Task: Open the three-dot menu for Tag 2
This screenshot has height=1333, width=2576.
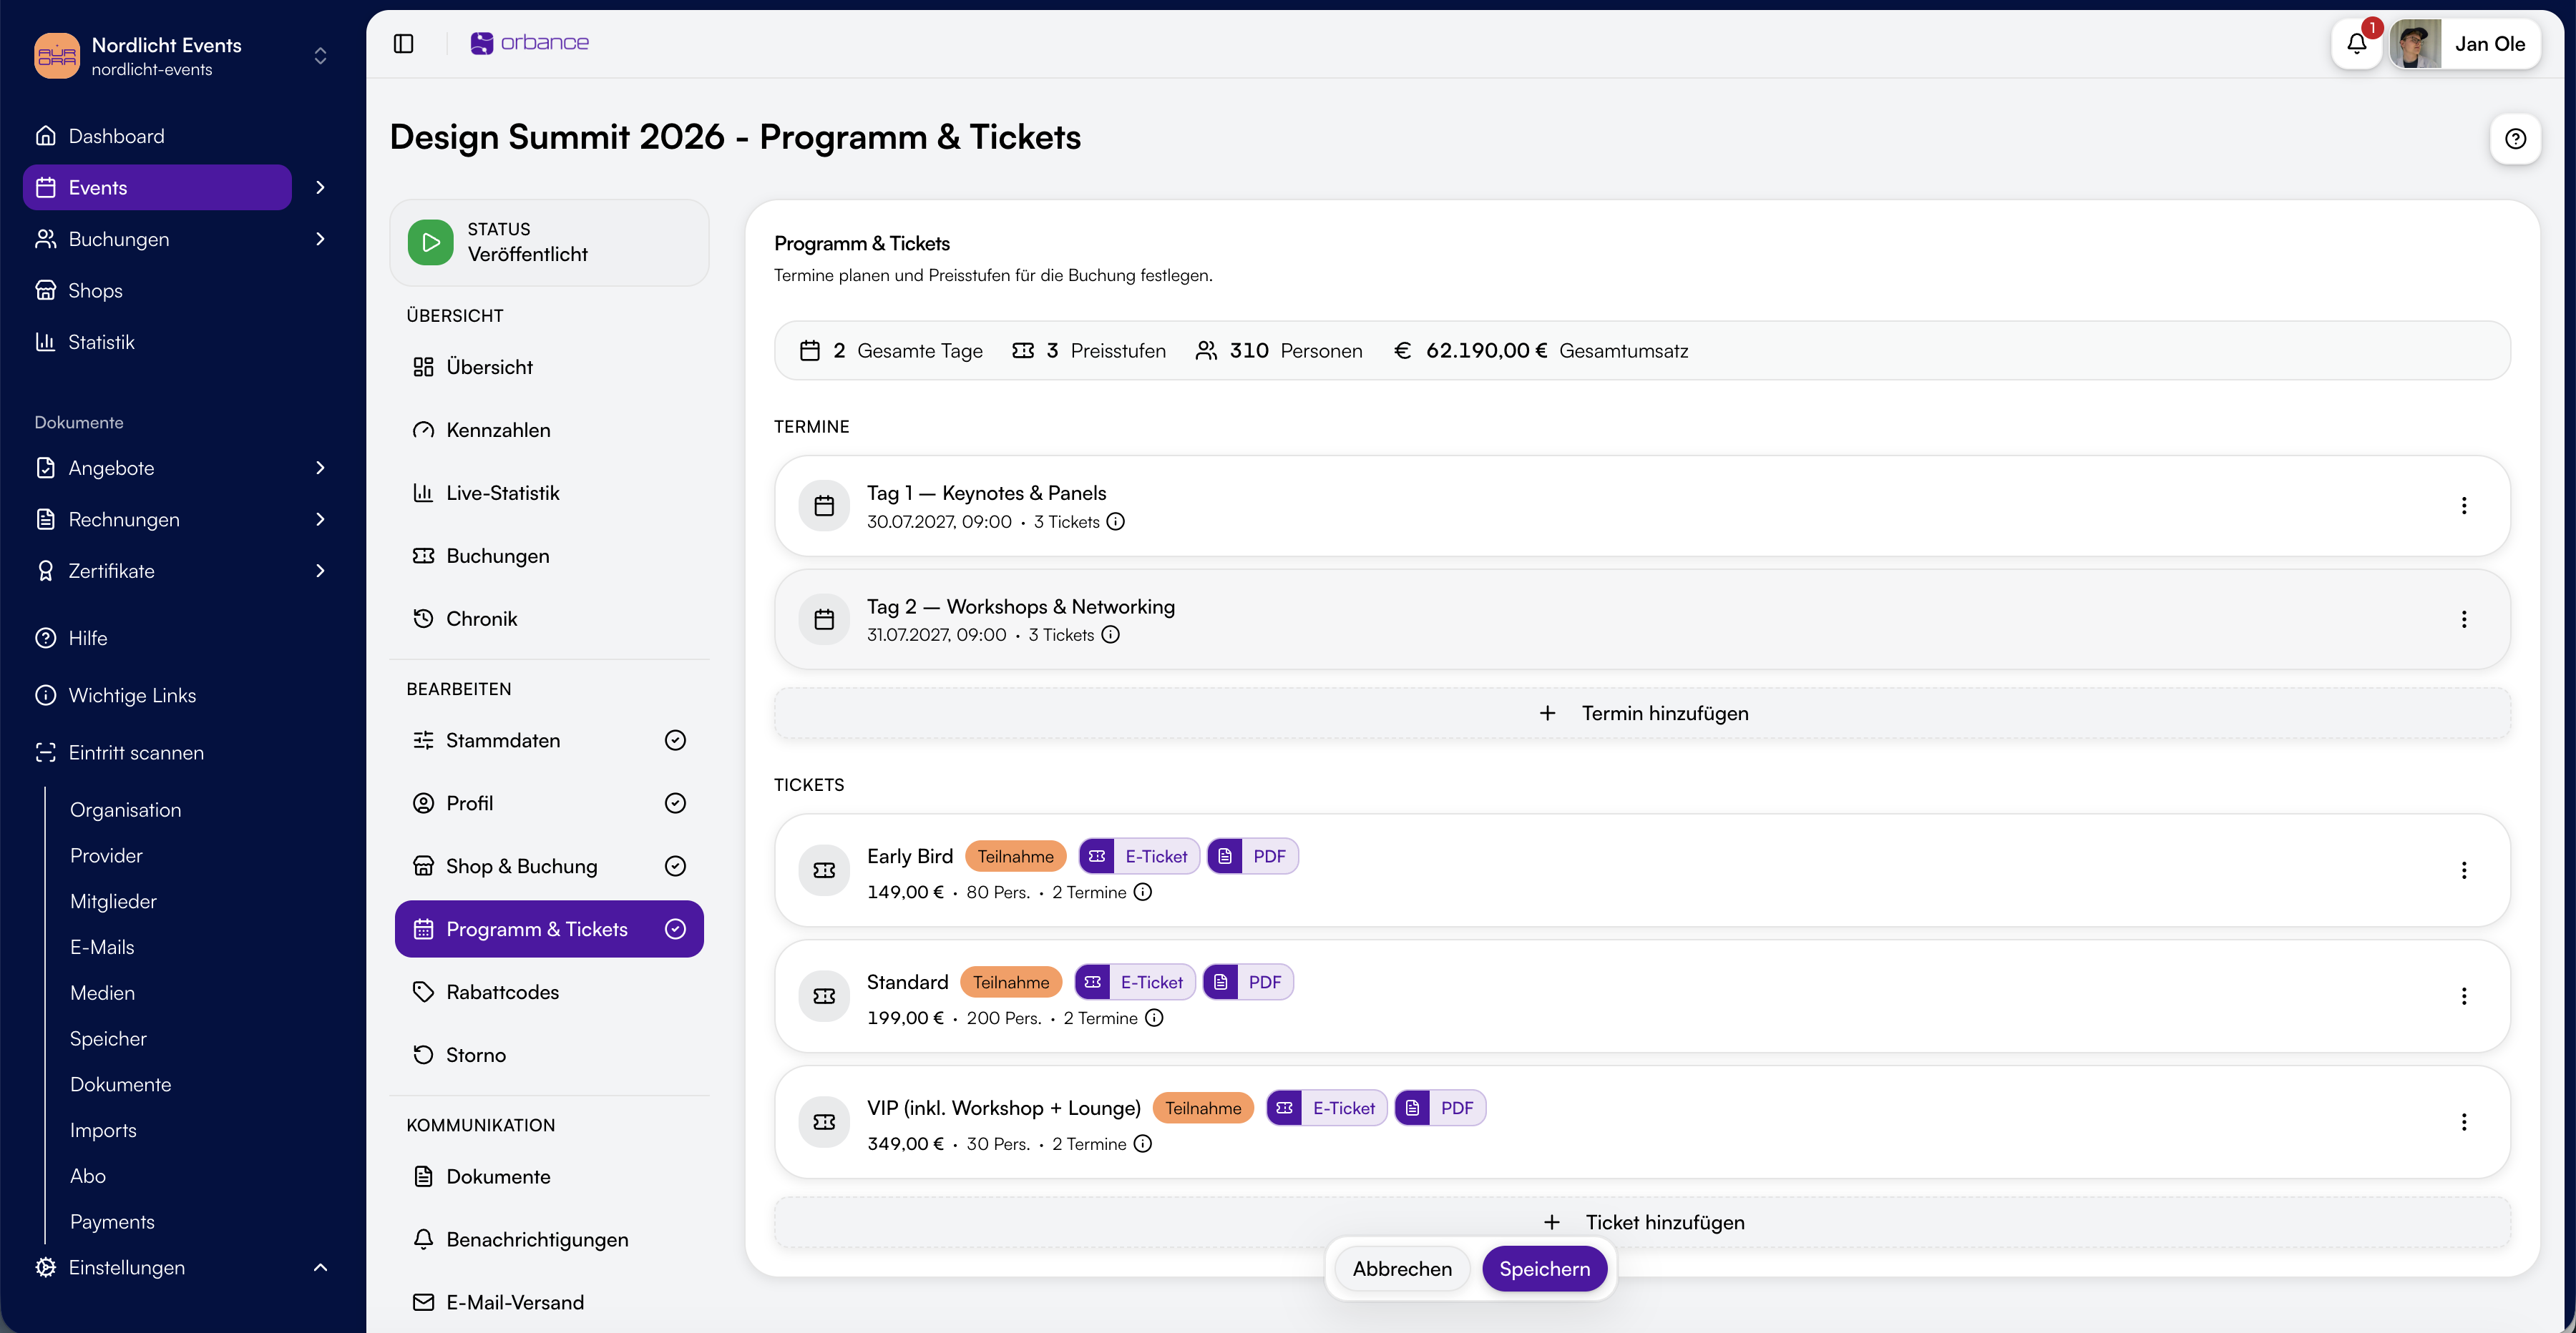Action: [x=2464, y=619]
